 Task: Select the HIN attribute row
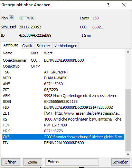point(63,125)
